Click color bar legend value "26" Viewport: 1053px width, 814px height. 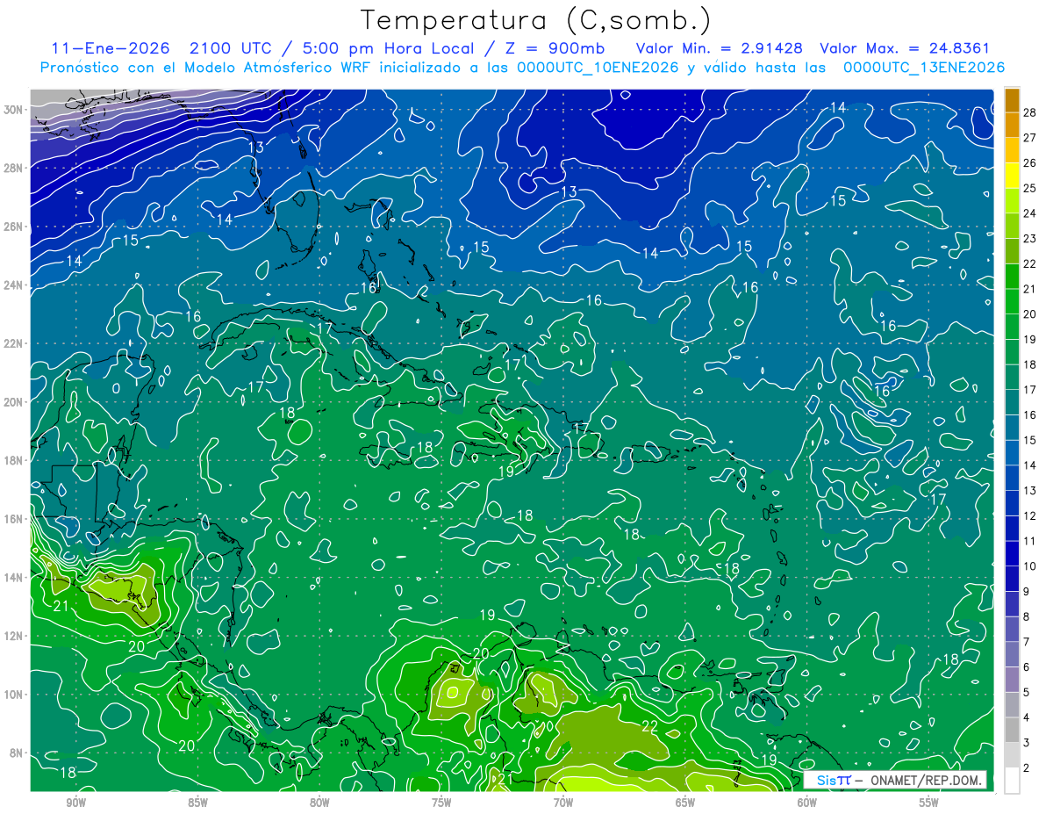pyautogui.click(x=1030, y=162)
